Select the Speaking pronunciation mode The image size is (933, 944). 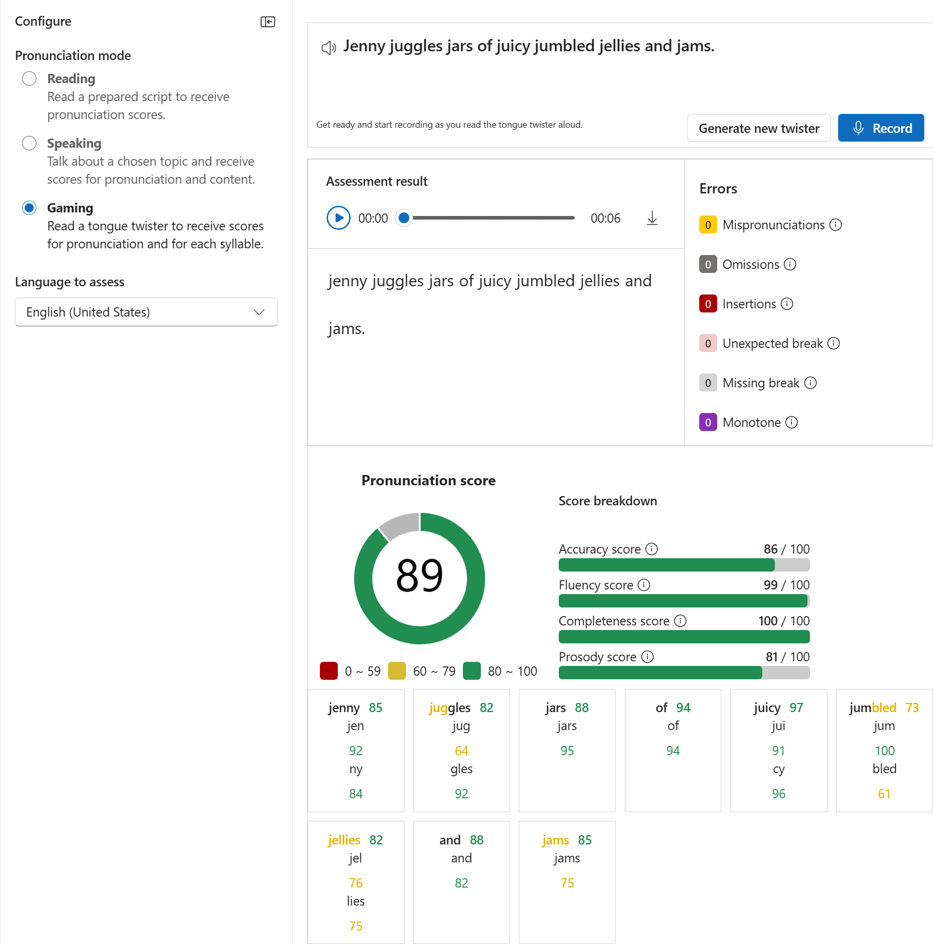(29, 143)
